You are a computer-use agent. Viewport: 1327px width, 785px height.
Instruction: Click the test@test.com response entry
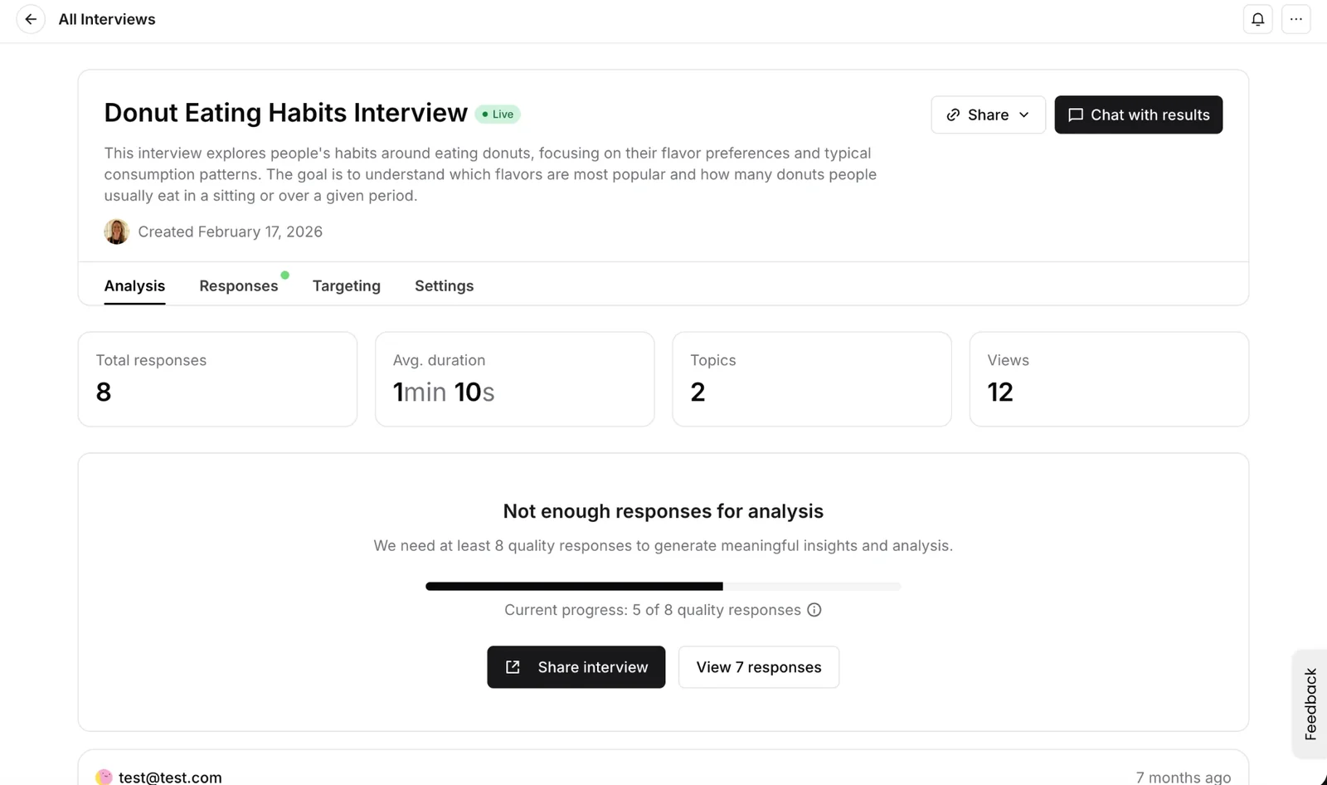(x=663, y=768)
